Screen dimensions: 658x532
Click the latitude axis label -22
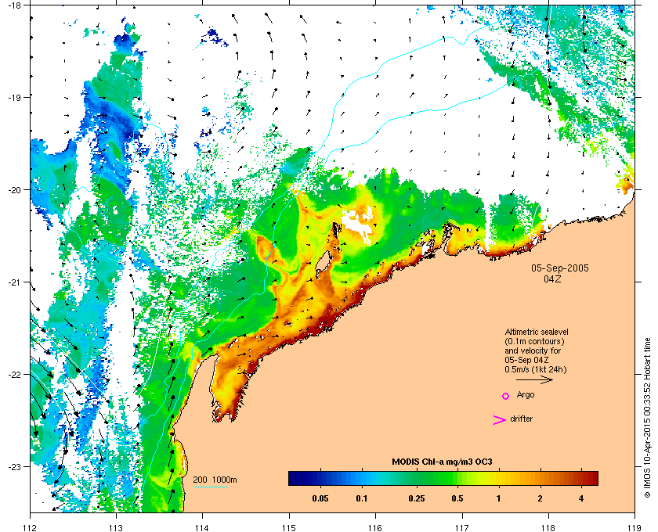[14, 375]
